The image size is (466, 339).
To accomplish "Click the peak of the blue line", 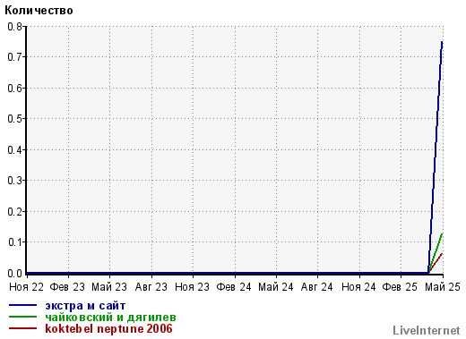I will pos(442,42).
